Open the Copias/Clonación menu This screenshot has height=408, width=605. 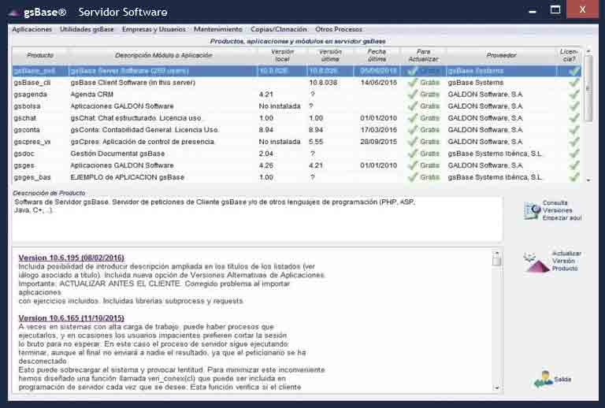tap(279, 29)
